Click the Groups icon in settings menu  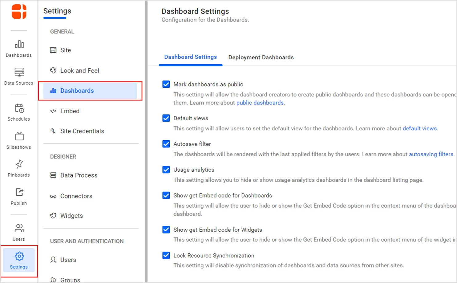pos(53,280)
